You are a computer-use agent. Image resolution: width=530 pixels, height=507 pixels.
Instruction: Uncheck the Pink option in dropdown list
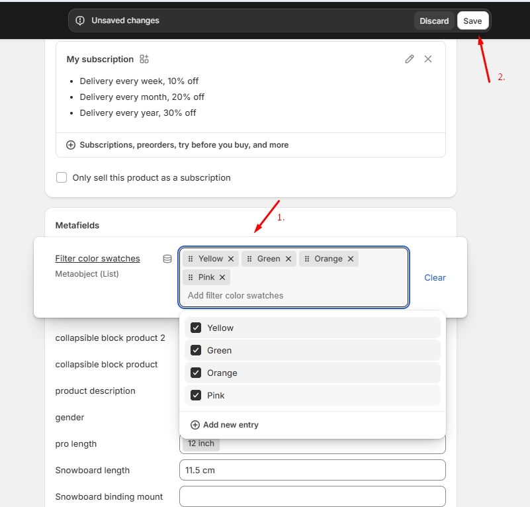click(x=196, y=395)
